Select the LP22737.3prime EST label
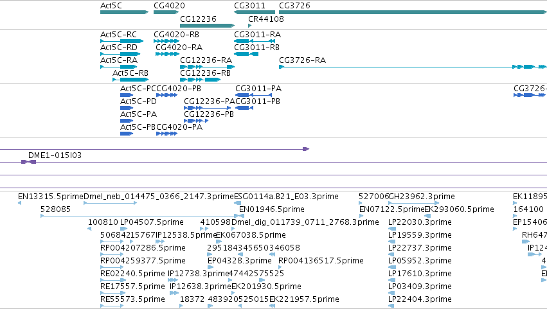 pos(420,248)
